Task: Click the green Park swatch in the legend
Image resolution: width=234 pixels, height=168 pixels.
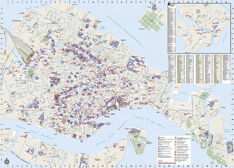Action: pos(175,145)
